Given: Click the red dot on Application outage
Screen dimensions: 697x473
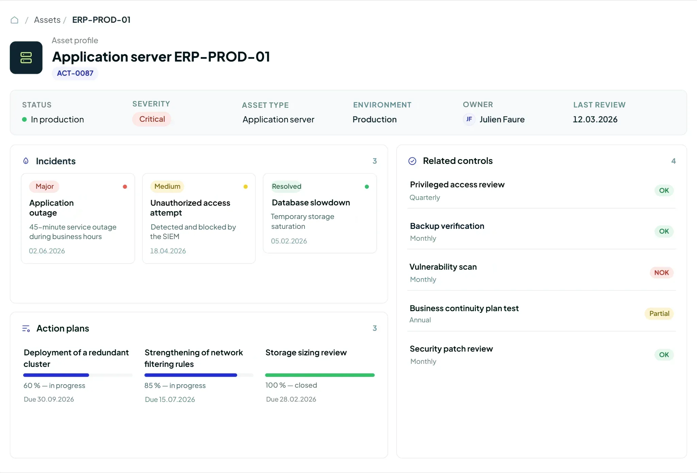Looking at the screenshot, I should (x=125, y=187).
